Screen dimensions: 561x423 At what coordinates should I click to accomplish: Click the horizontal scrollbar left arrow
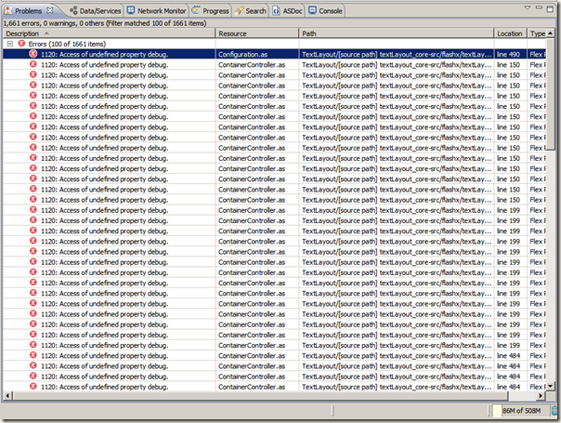[x=7, y=396]
